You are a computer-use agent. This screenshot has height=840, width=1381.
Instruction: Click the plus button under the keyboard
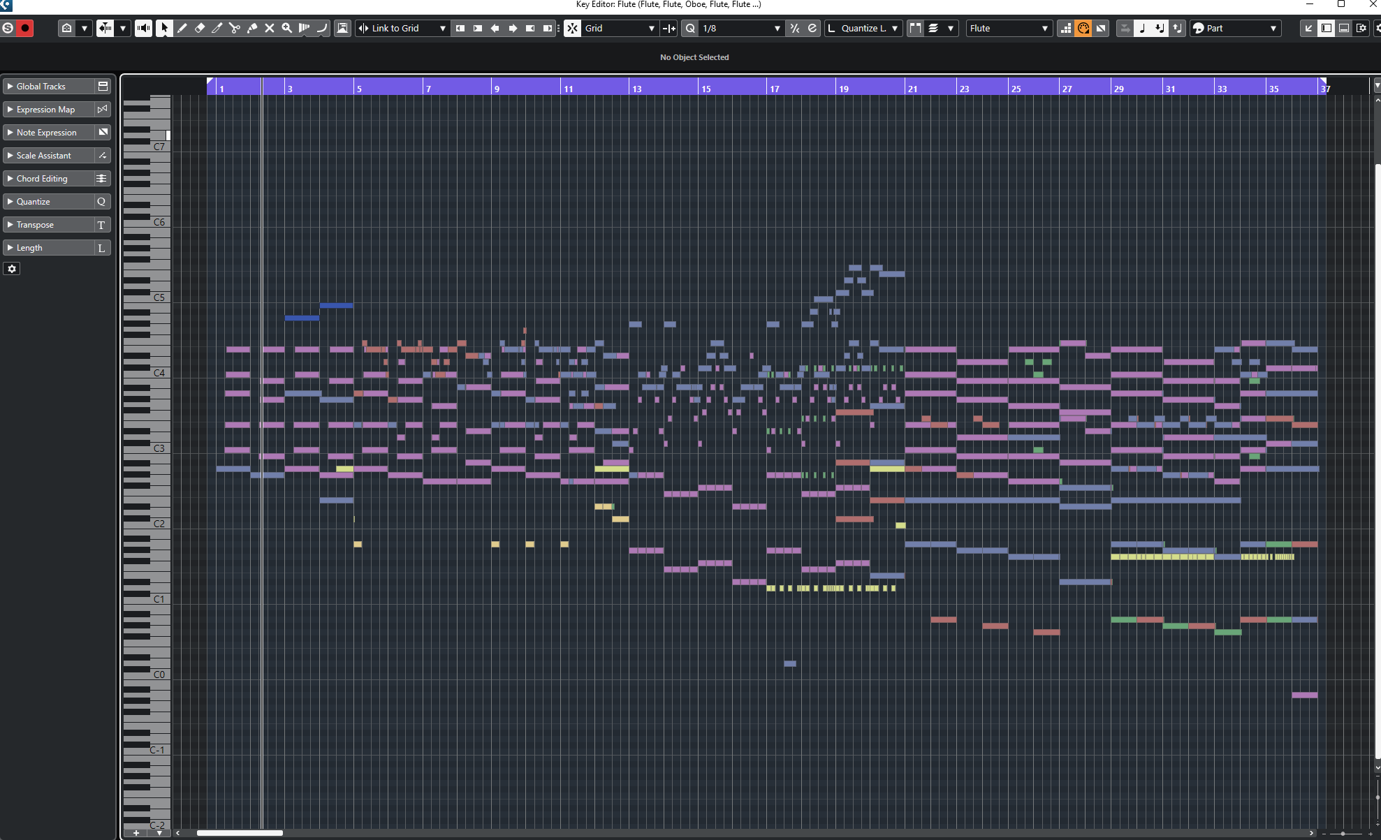click(136, 833)
